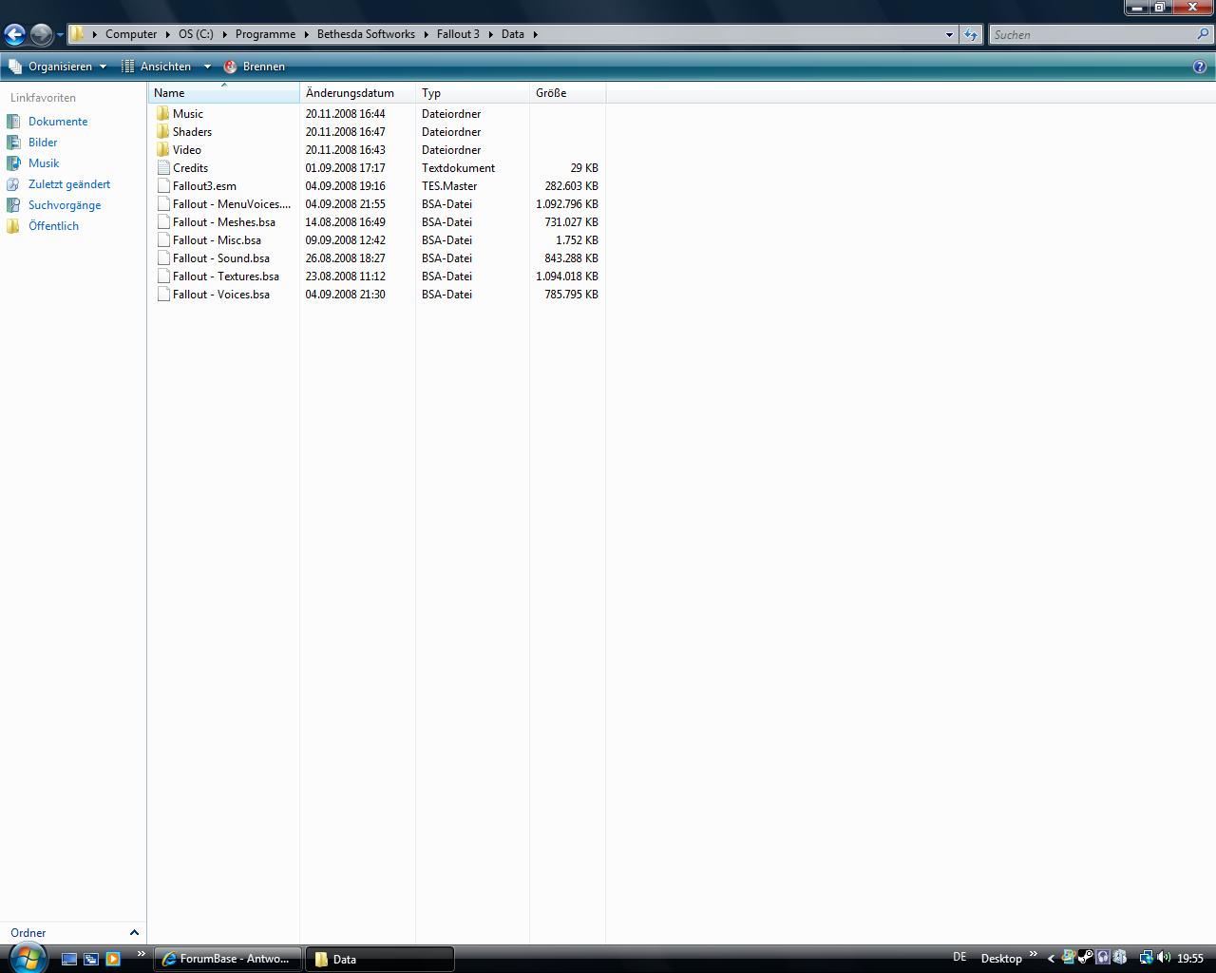1216x973 pixels.
Task: Select Computer in the address breadcrumb
Action: point(131,34)
